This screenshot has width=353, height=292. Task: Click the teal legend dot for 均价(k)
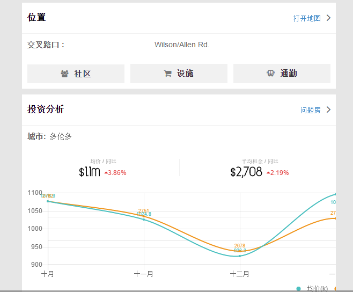coord(299,289)
